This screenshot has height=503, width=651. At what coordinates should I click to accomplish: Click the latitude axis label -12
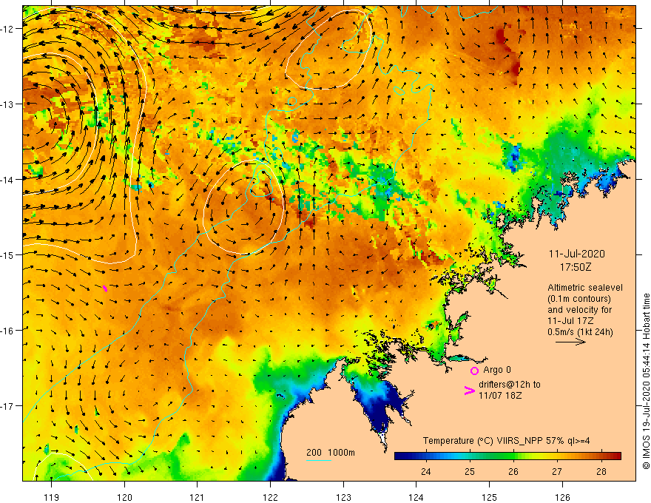click(x=8, y=29)
